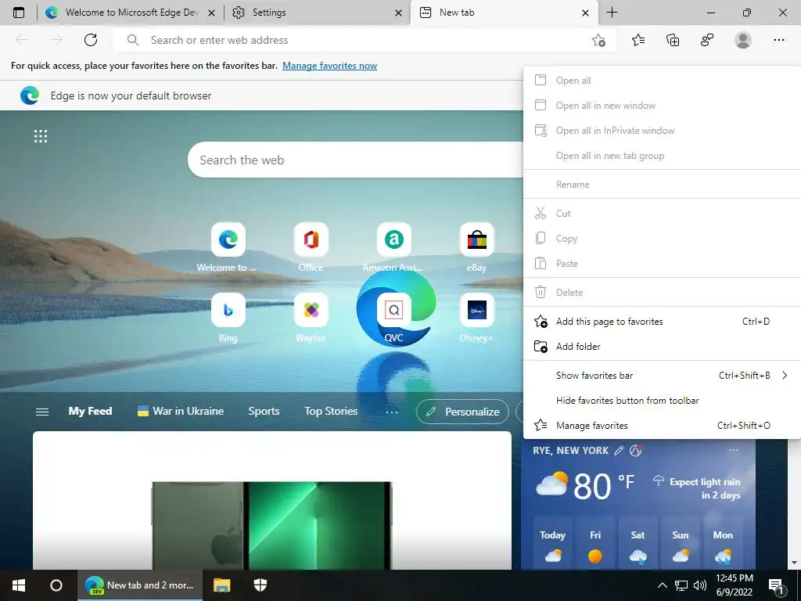This screenshot has width=801, height=601.
Task: Open weather card options ellipsis
Action: (734, 450)
